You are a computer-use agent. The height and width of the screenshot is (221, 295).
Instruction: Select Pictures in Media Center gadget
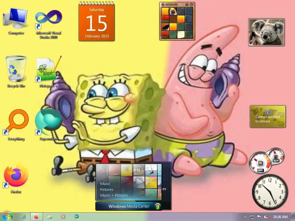[x=107, y=189]
